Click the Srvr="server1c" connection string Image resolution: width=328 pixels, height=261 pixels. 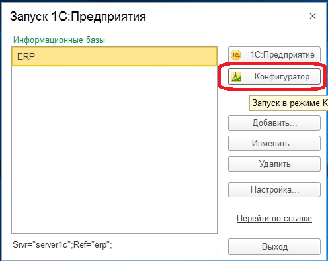[62, 244]
